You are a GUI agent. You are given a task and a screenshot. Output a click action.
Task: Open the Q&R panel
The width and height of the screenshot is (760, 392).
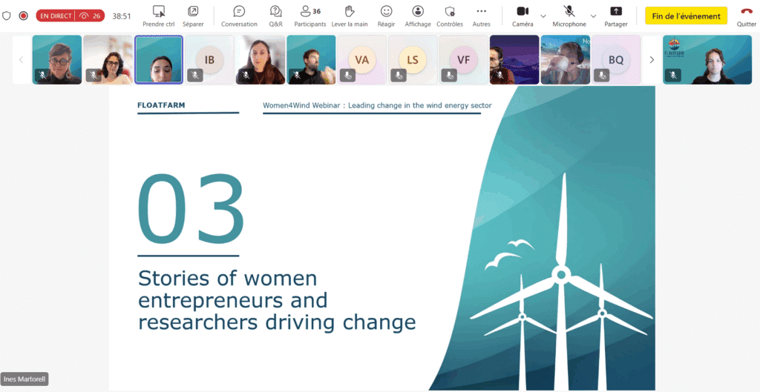click(x=275, y=16)
